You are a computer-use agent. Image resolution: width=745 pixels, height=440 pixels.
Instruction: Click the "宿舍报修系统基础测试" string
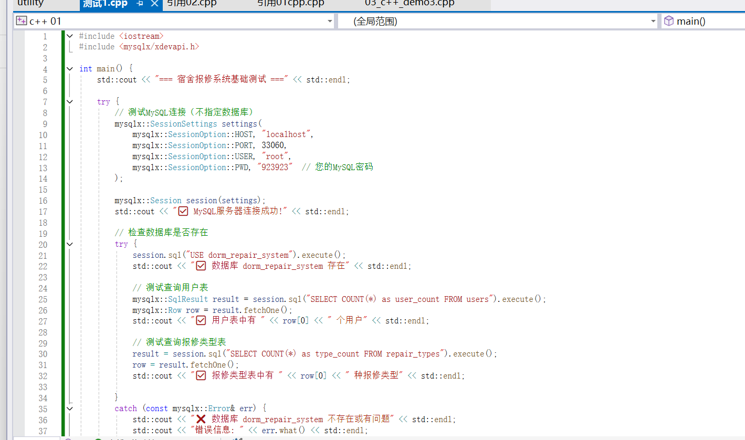(222, 80)
